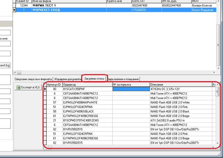Click scroll-up arrow of goods grid
This screenshot has height=158, width=223.
217,85
